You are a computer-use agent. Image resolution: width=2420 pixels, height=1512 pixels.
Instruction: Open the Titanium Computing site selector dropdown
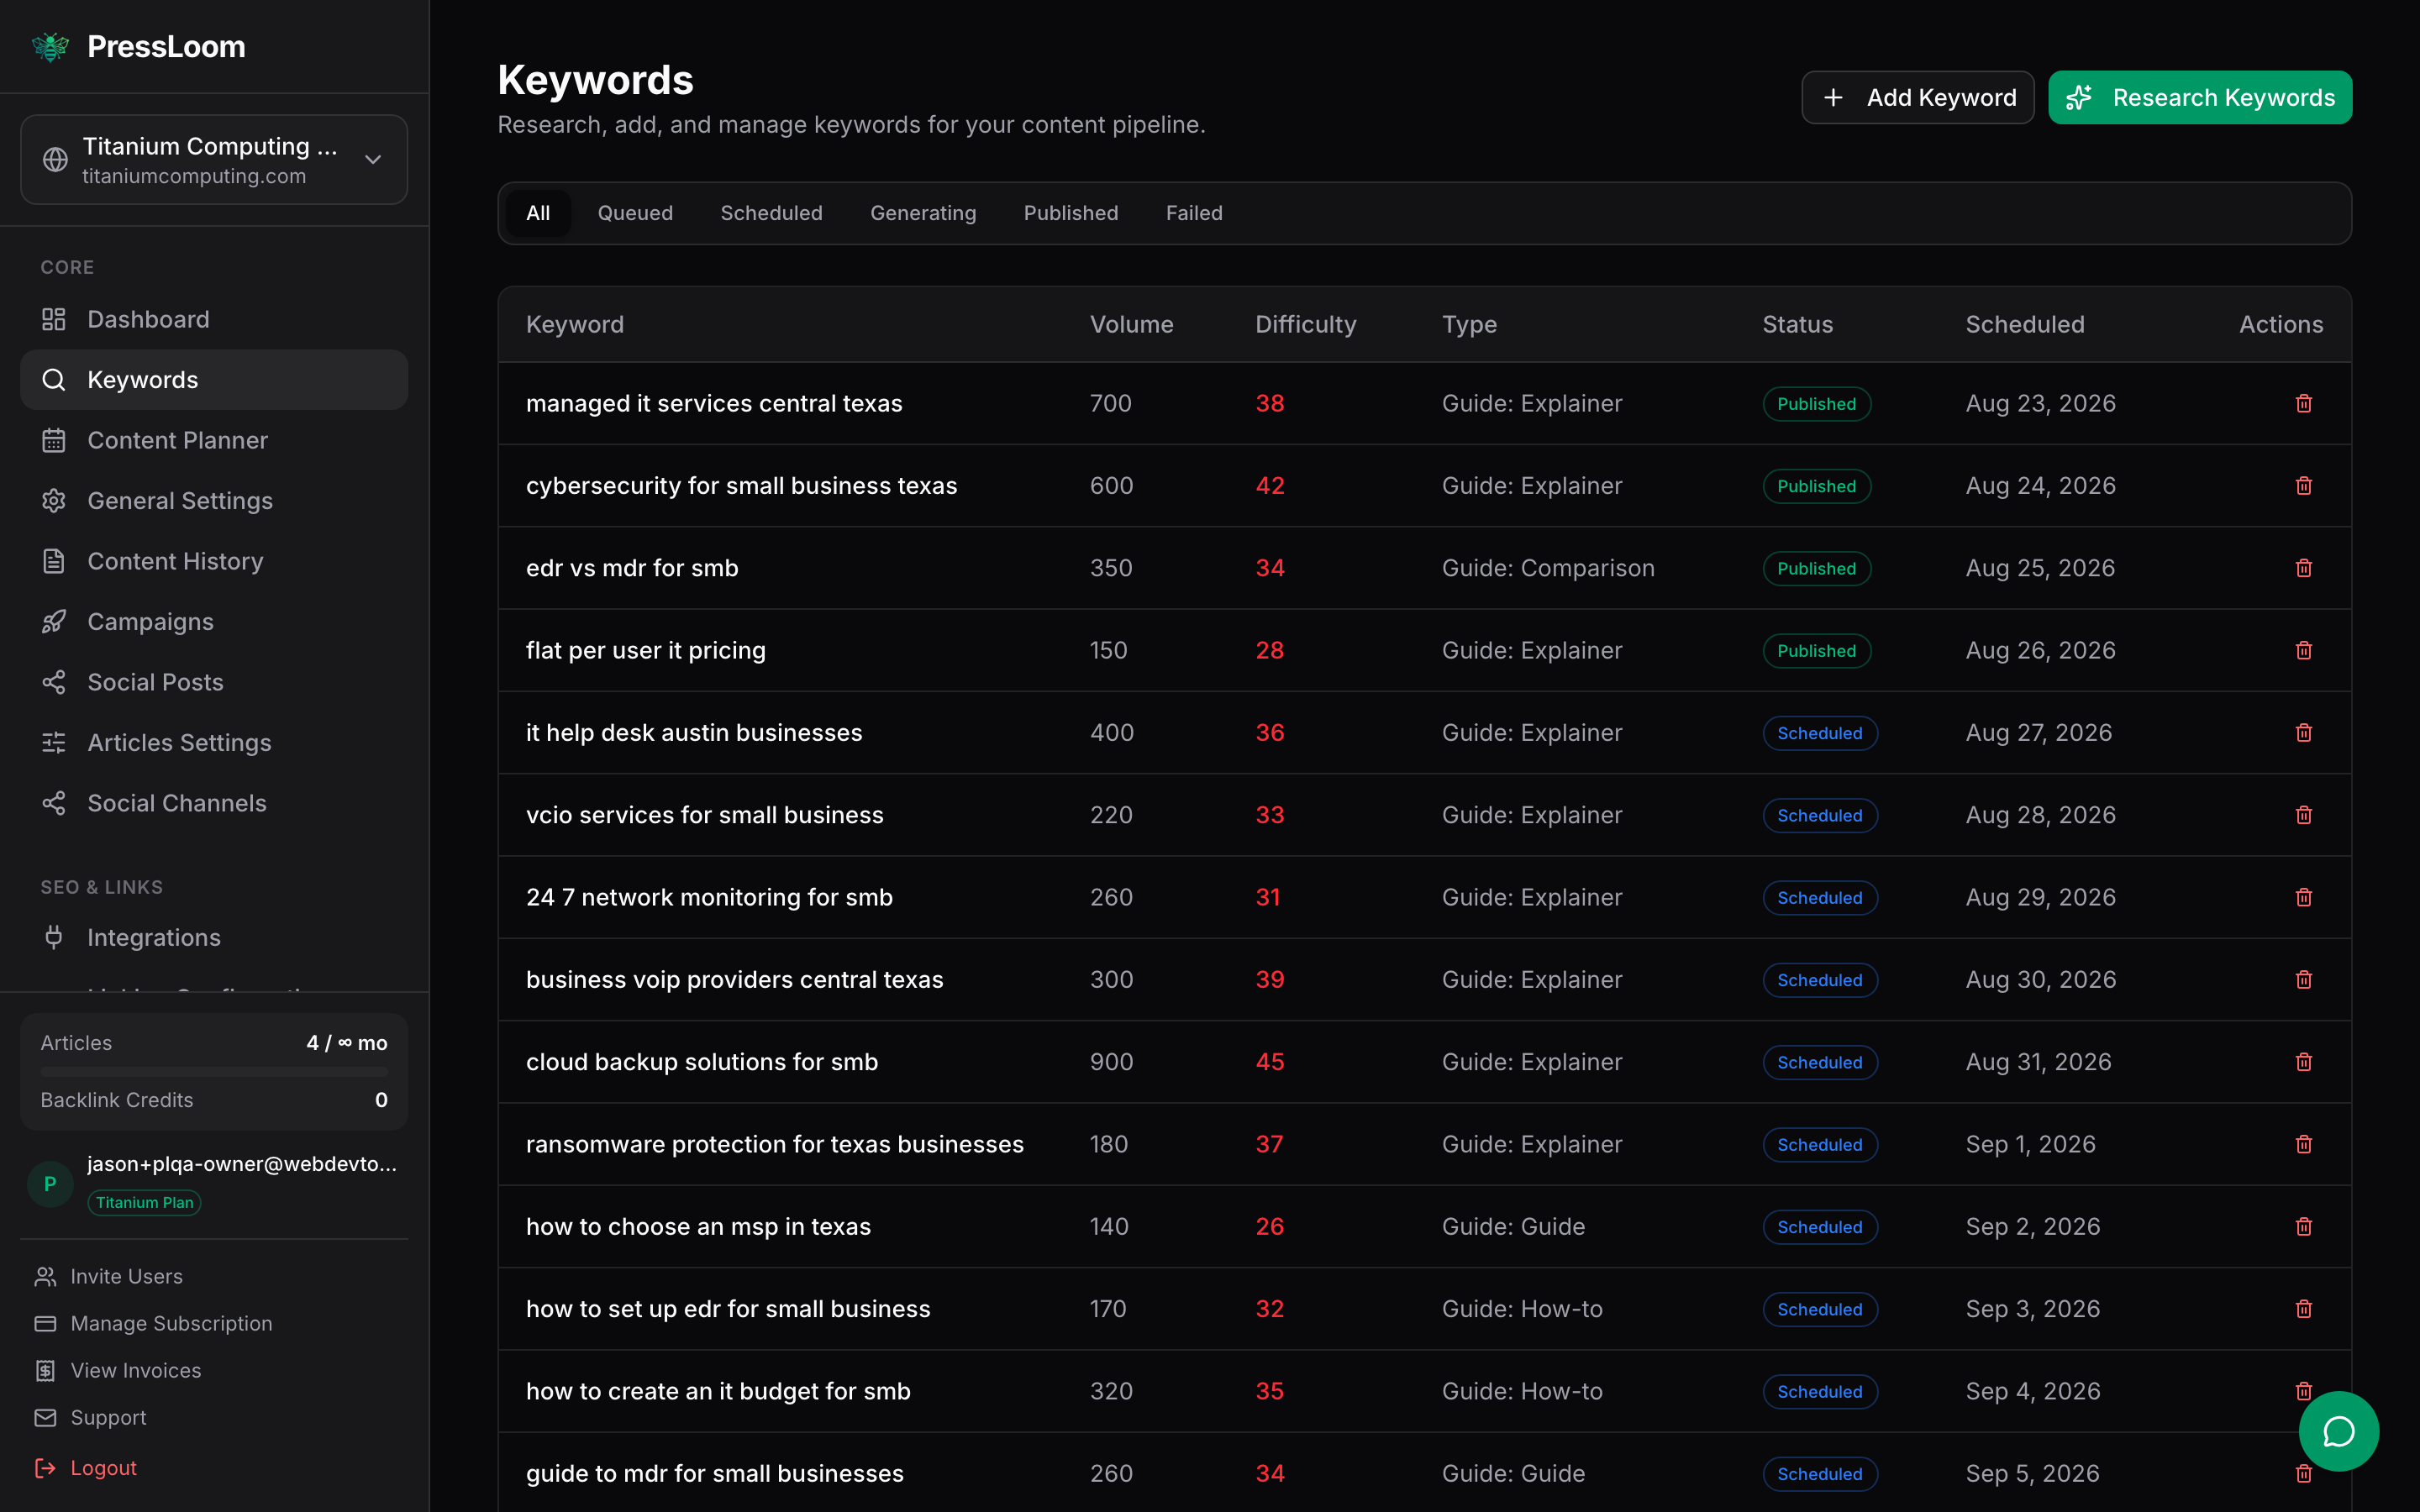point(214,160)
